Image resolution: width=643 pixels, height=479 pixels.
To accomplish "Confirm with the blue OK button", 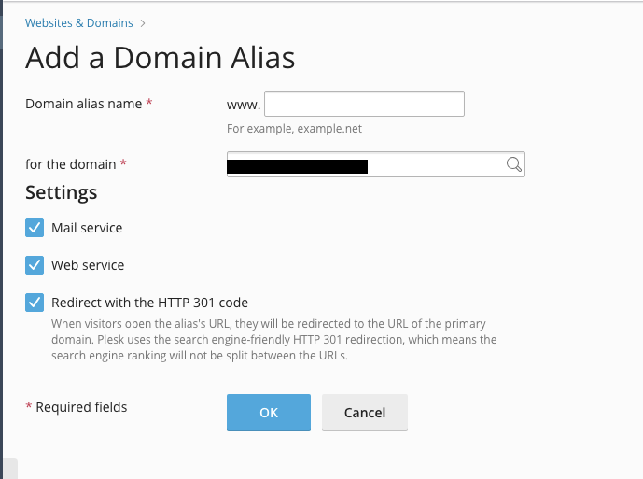I will [x=269, y=413].
